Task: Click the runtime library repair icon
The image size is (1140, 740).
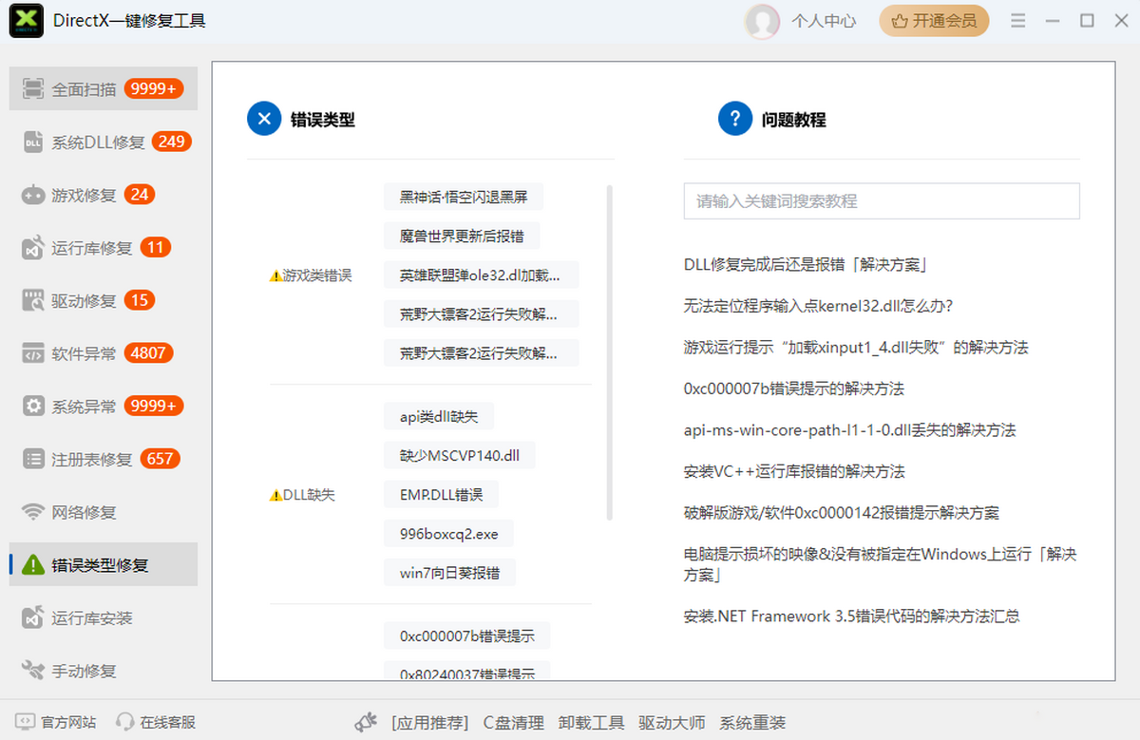Action: pos(33,248)
